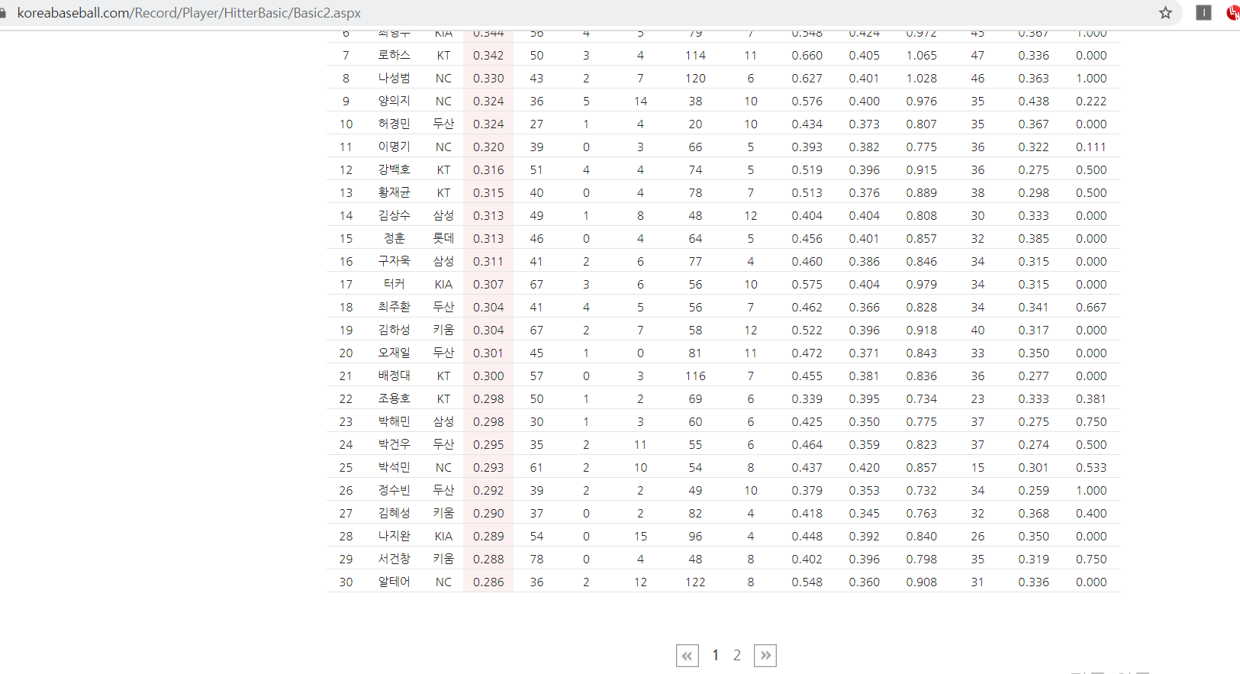Select value 1.065 in 로하스 row

(x=922, y=55)
